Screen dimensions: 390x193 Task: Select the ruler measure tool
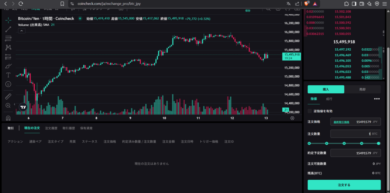pos(8,96)
